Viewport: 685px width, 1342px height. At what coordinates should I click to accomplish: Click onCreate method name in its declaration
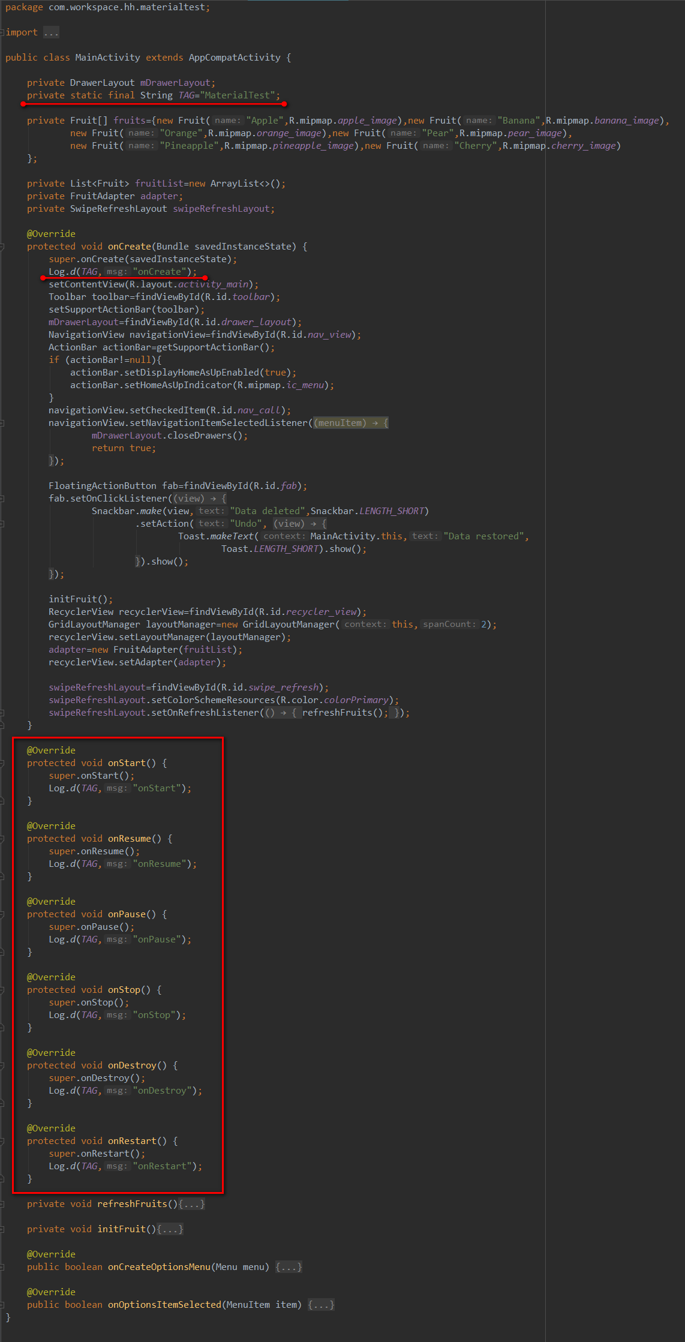pos(130,247)
